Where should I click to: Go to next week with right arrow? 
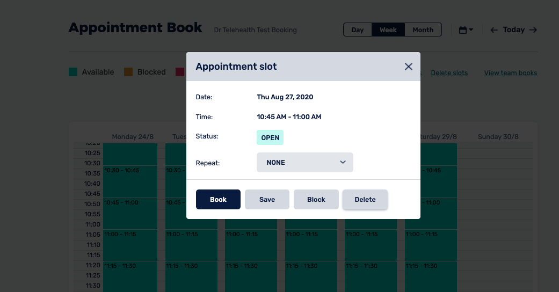tap(533, 30)
